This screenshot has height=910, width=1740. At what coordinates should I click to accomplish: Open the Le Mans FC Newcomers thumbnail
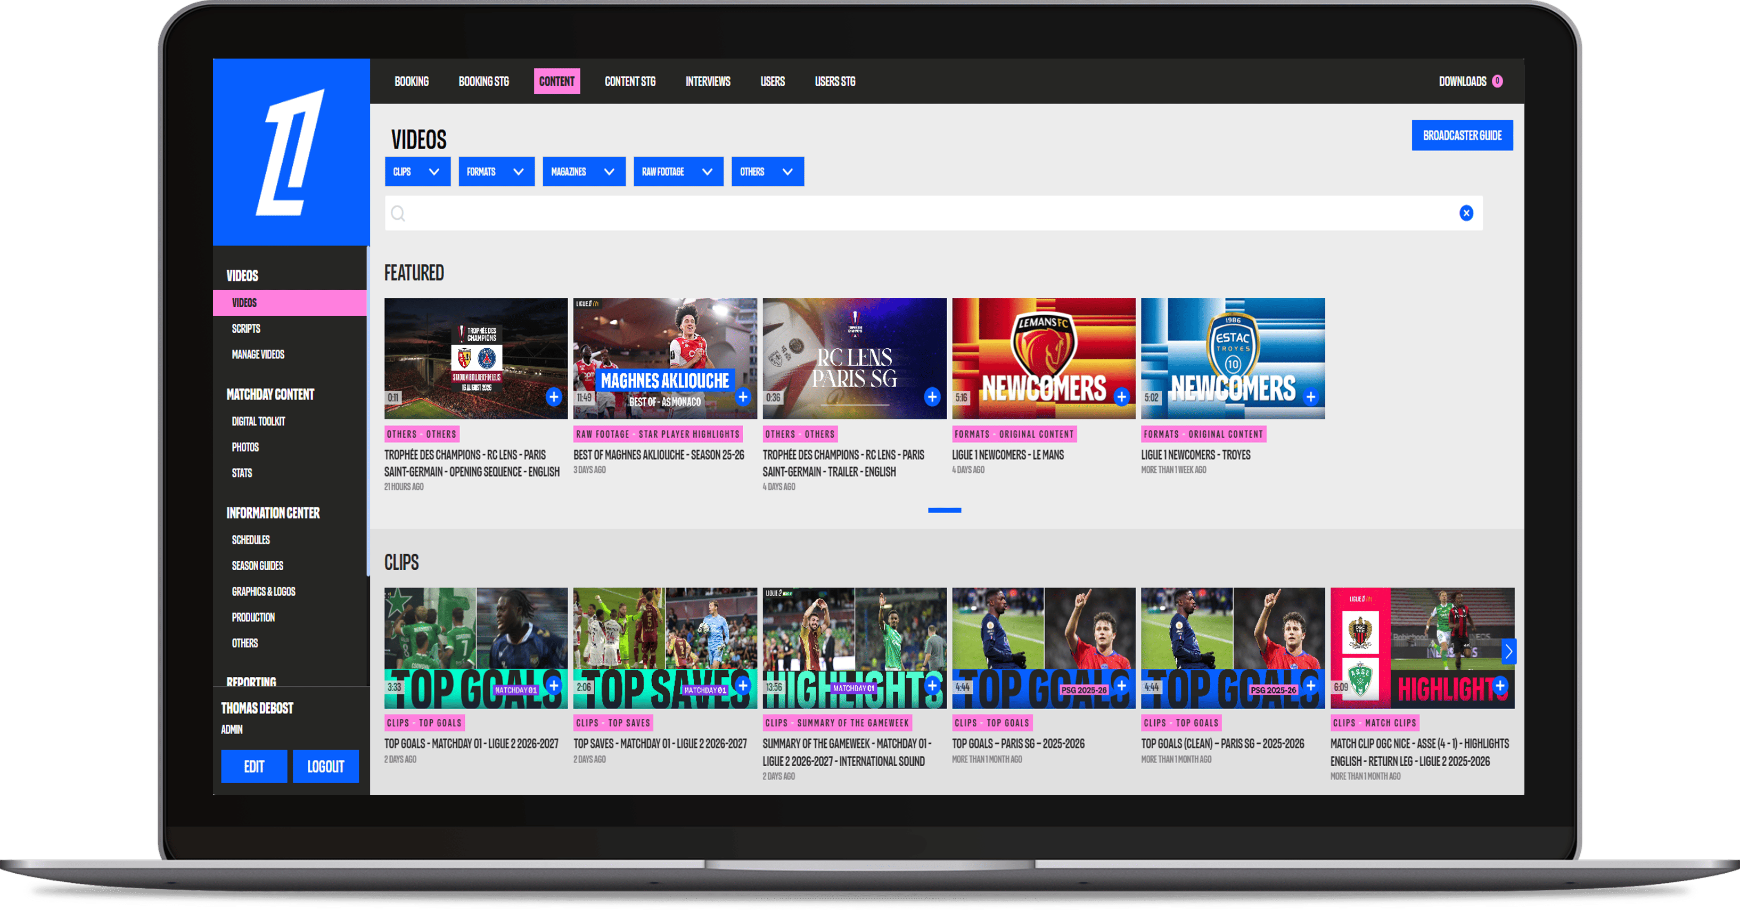(1044, 358)
